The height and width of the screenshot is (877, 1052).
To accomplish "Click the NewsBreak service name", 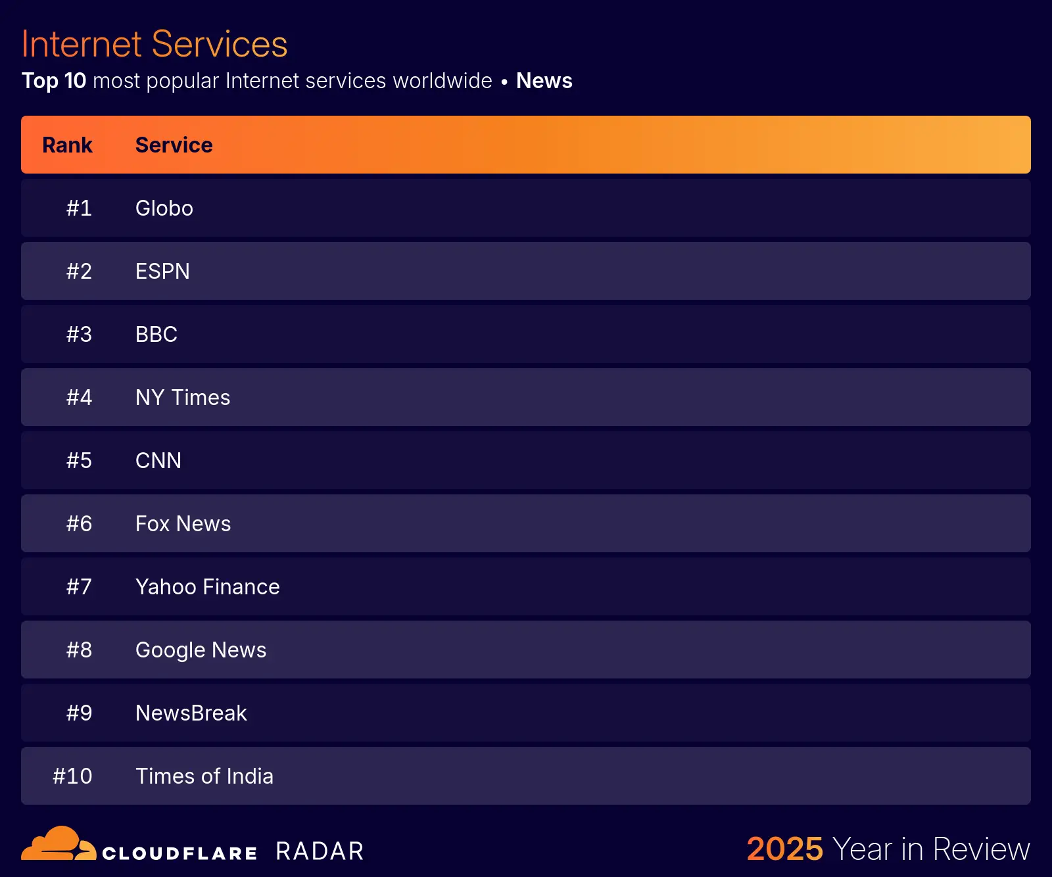I will [x=191, y=713].
